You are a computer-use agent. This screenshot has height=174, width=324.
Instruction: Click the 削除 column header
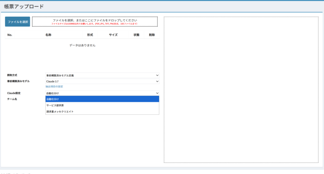coord(152,35)
